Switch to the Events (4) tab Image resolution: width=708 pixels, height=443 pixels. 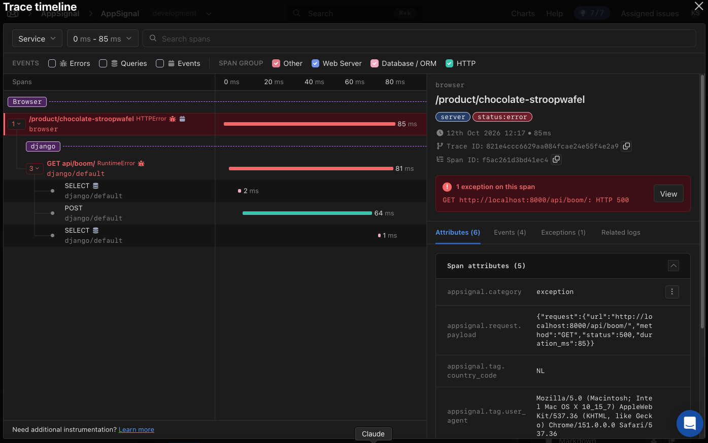tap(510, 233)
